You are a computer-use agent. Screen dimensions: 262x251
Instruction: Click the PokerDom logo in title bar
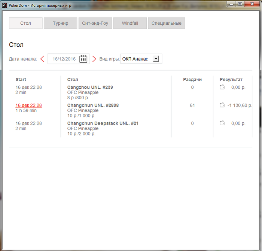point(4,5)
